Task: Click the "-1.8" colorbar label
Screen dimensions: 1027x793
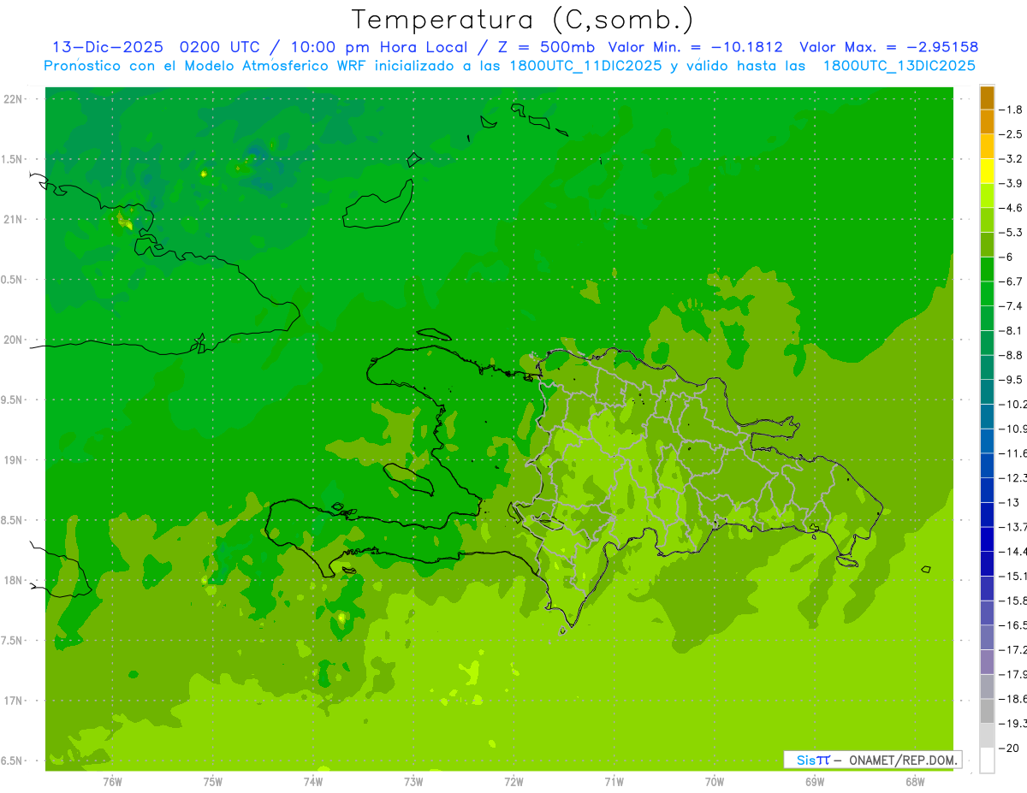Action: pos(1010,109)
